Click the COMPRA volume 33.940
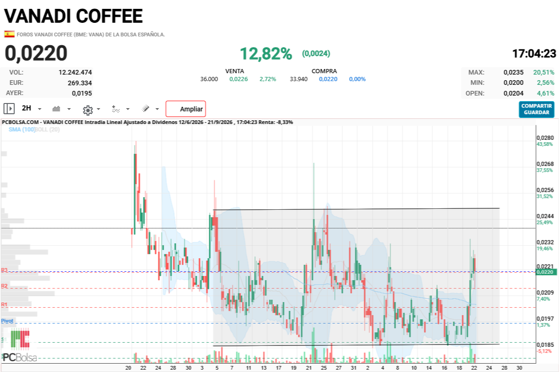Image resolution: width=560 pixels, height=372 pixels. pos(299,79)
